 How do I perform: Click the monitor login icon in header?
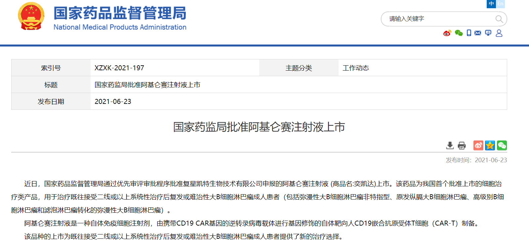click(x=488, y=33)
